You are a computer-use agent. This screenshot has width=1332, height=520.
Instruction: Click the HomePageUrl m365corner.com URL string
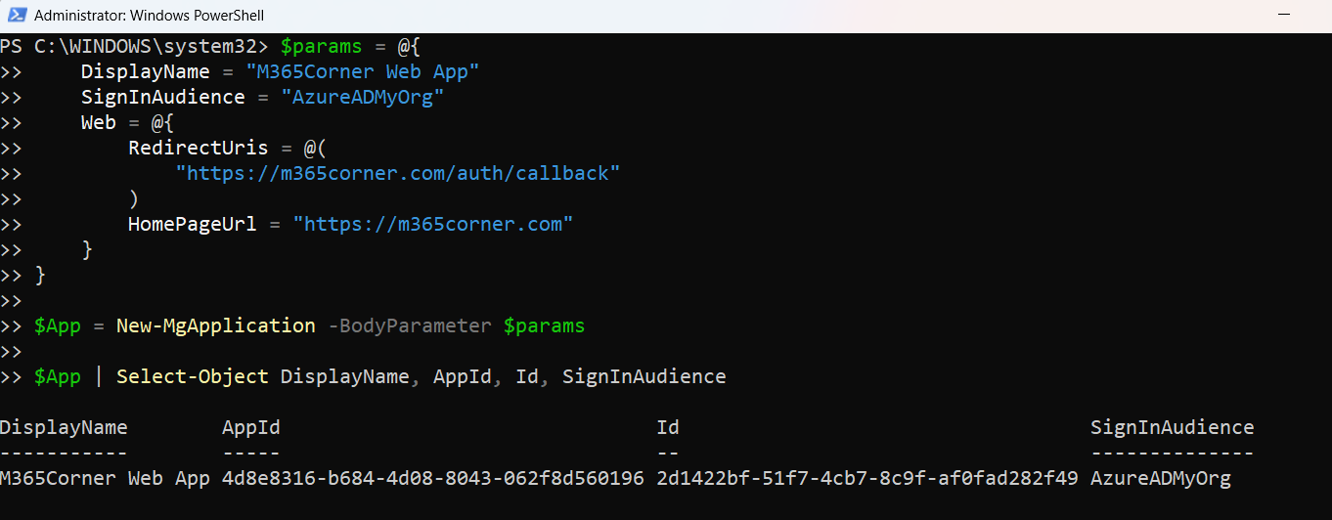tap(433, 224)
